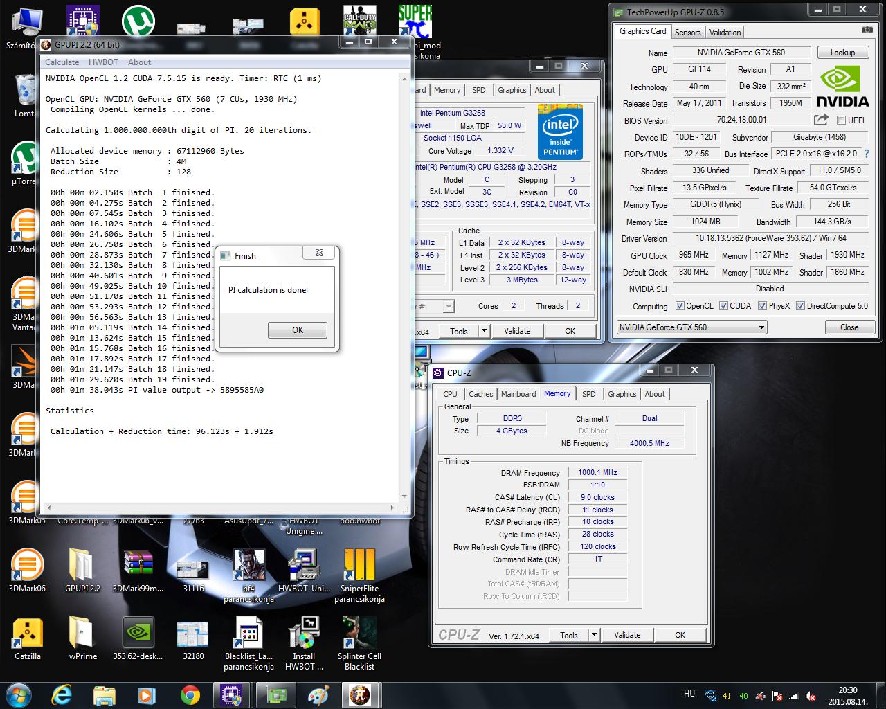Toggle the UEFI checkbox in GPU-Z

click(841, 120)
